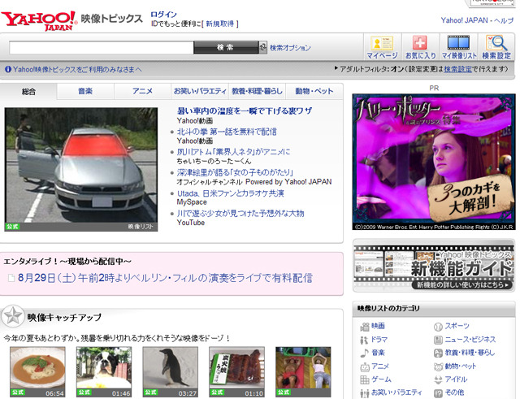Open 凩川アトム「業界人ネタ」がアニメに link
Image resolution: width=520 pixels, height=399 pixels.
coord(233,152)
